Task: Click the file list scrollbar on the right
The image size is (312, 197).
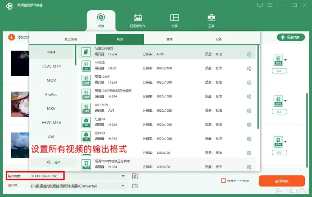Action: (x=307, y=130)
